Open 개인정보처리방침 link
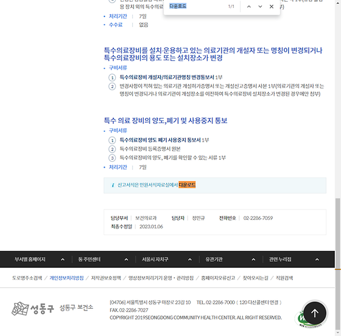The width and height of the screenshot is (341, 336). click(x=66, y=278)
